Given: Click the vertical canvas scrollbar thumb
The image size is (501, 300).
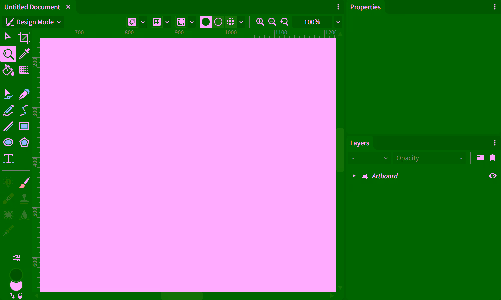Looking at the screenshot, I should [340, 150].
